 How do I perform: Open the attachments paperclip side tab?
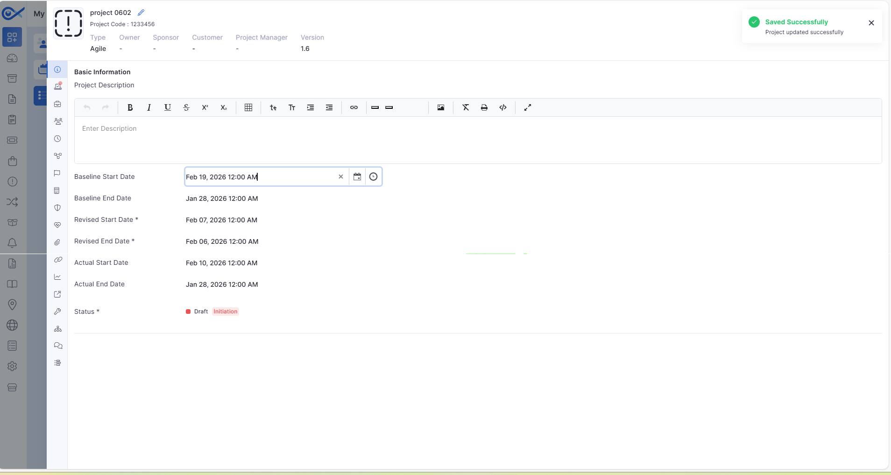tap(57, 242)
